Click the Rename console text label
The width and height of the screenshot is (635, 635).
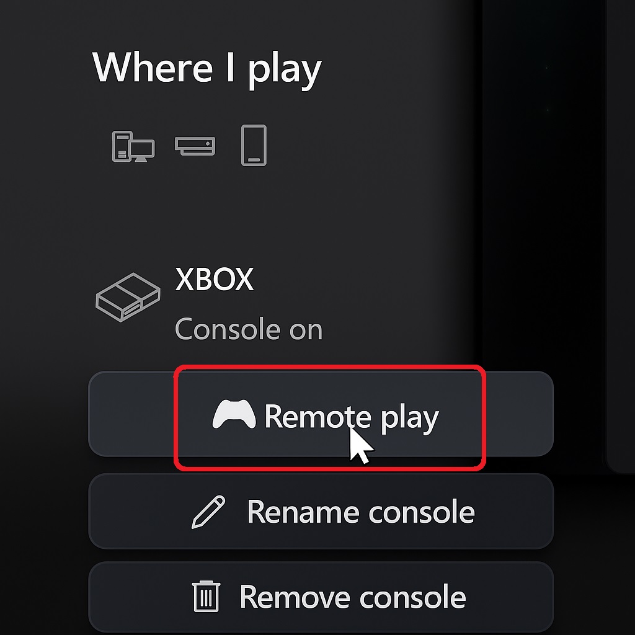361,512
